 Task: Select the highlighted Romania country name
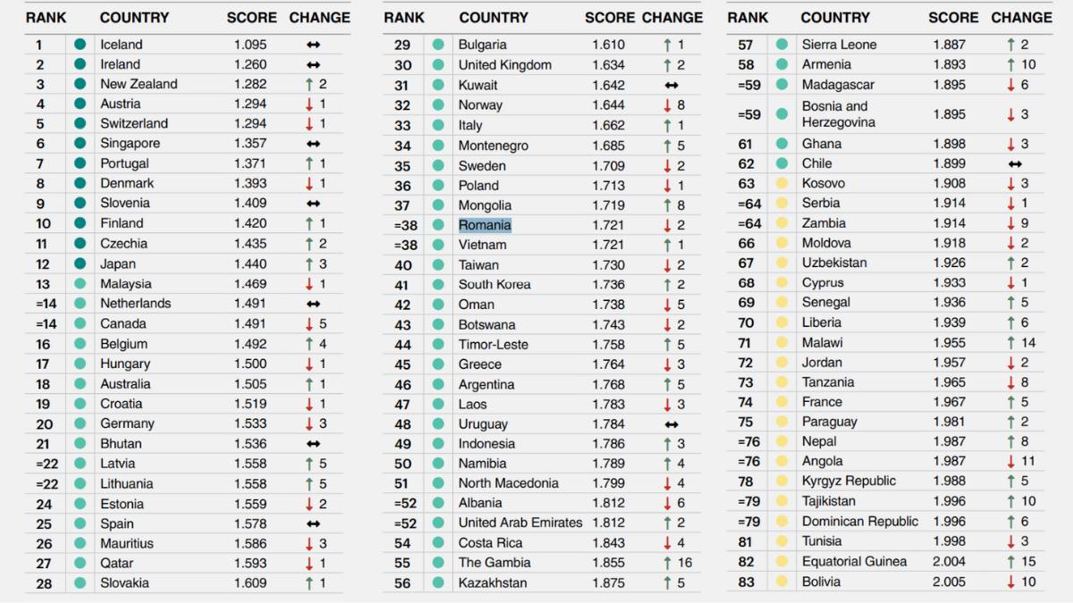pos(485,225)
